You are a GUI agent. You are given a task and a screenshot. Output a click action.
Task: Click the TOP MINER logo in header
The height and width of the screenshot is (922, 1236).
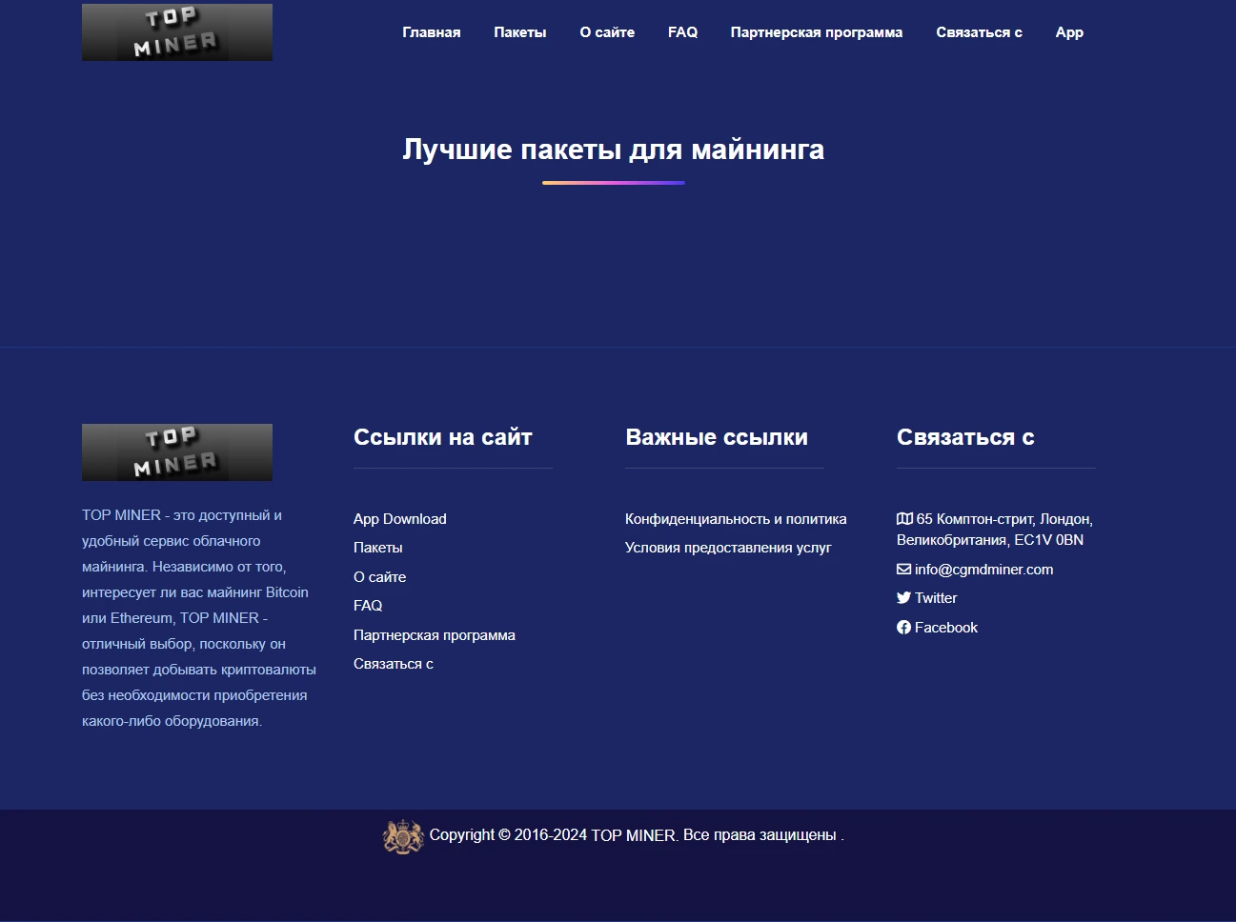(177, 32)
